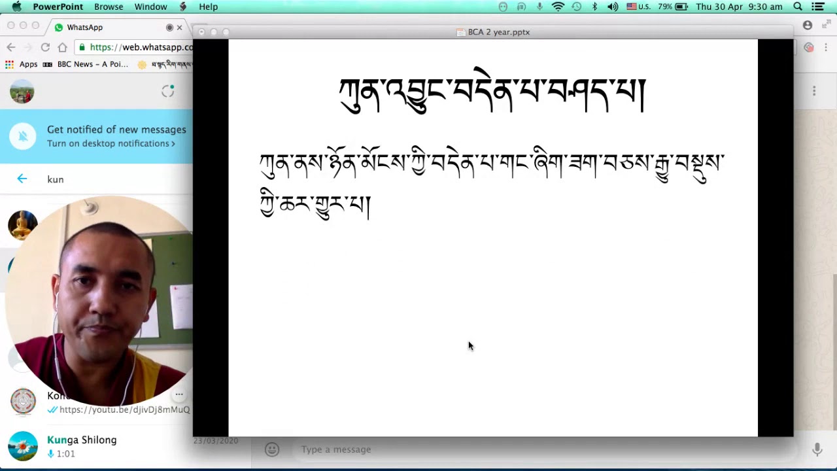Click the Time Machine icon in menu bar
Image resolution: width=837 pixels, height=471 pixels.
pyautogui.click(x=576, y=7)
